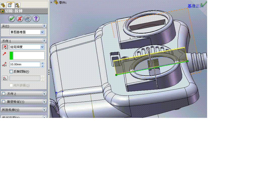258x193 pixels.
Task: Switch to the FeatureManager design tree tab
Action: [3, 5]
